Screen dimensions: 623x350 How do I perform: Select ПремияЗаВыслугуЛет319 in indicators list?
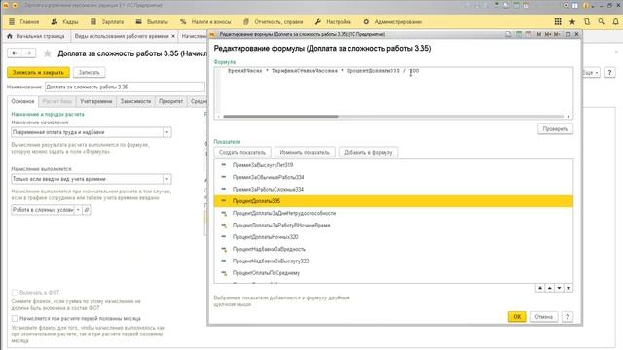point(393,165)
